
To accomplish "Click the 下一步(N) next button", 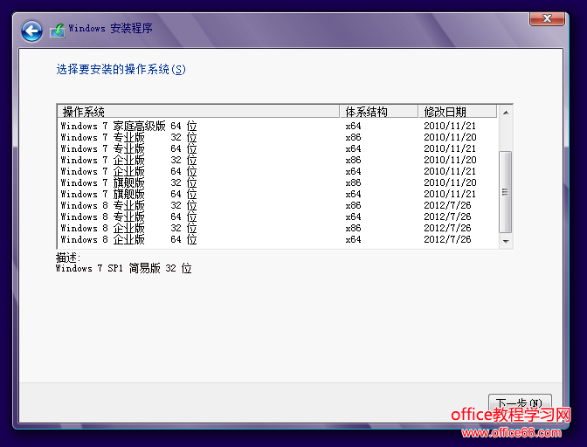I will pyautogui.click(x=520, y=403).
